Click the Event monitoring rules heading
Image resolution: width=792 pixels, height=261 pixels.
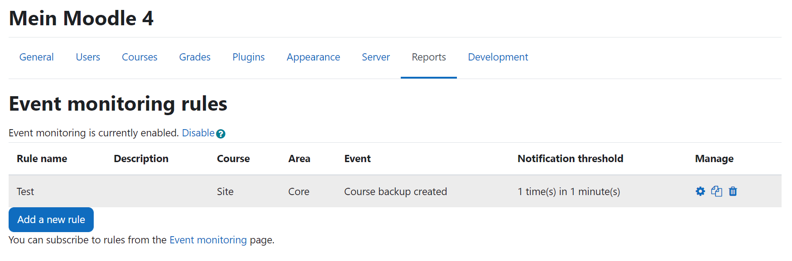(x=118, y=104)
